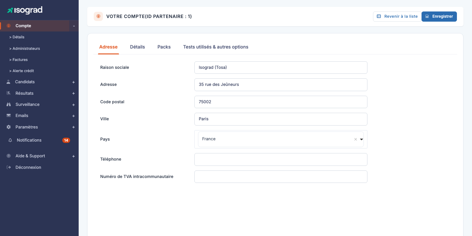Click the Résultats chart icon
The height and width of the screenshot is (236, 472).
point(9,93)
